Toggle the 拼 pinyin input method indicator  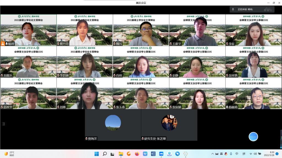coord(244,154)
